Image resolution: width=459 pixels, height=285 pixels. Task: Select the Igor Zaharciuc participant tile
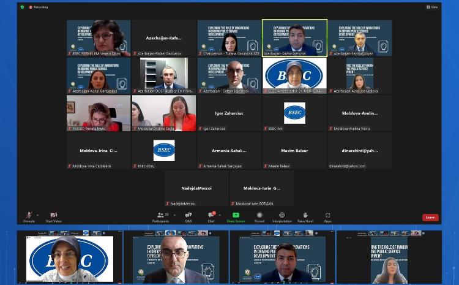click(x=229, y=113)
